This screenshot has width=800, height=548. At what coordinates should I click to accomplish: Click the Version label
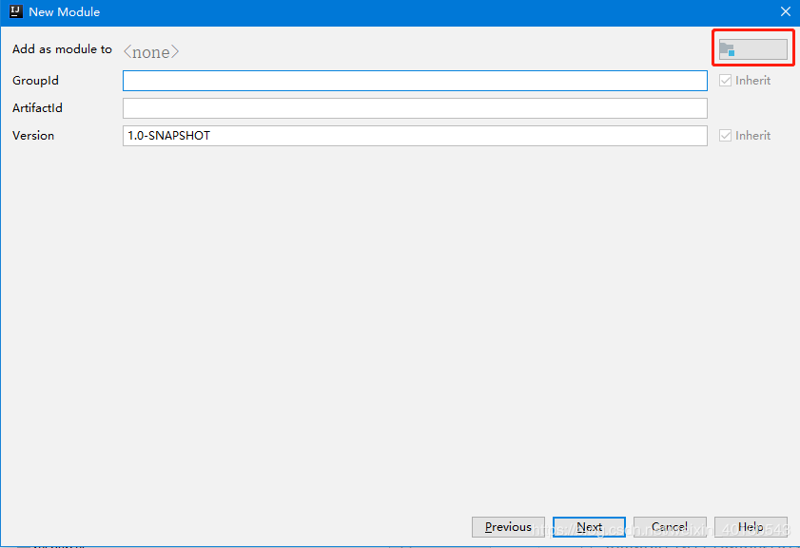point(33,136)
